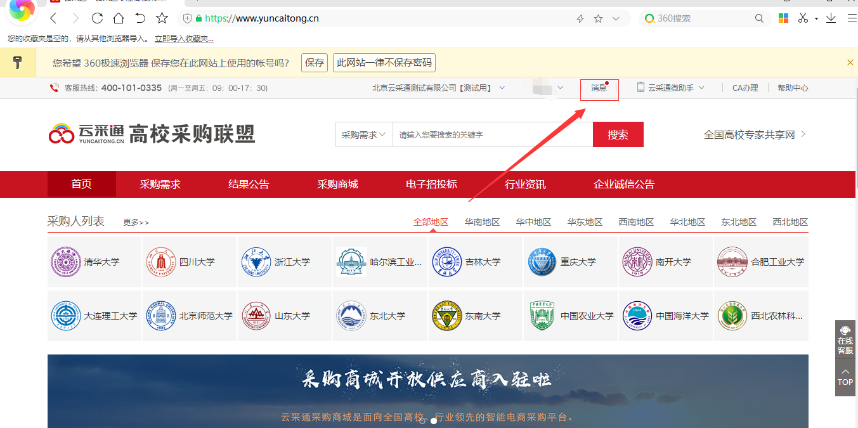Click the 清华大学 logo card
Viewport: 858px width, 428px height.
94,262
